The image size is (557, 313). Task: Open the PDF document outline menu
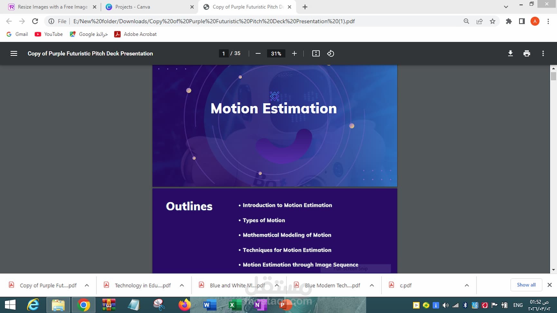[14, 53]
